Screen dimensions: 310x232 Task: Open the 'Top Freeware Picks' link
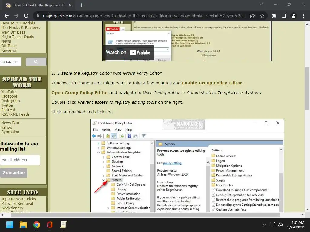[x=18, y=199]
